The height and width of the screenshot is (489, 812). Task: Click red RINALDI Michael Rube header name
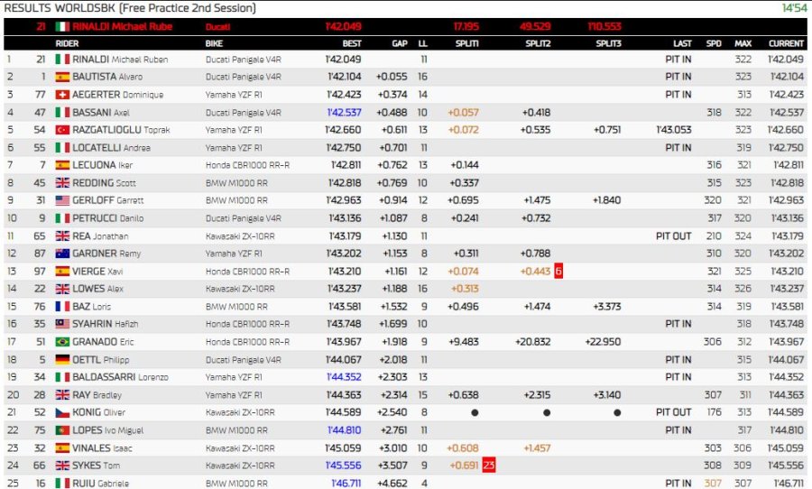pyautogui.click(x=122, y=26)
